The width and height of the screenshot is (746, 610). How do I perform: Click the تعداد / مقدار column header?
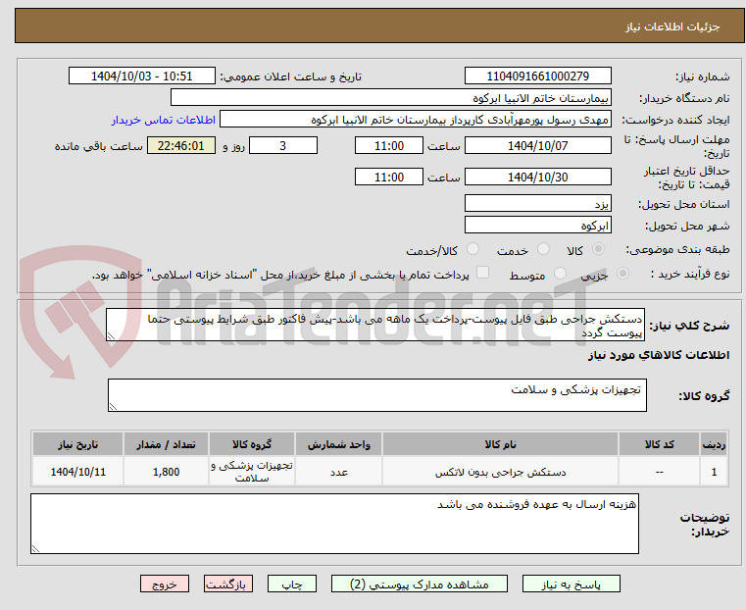pos(166,444)
